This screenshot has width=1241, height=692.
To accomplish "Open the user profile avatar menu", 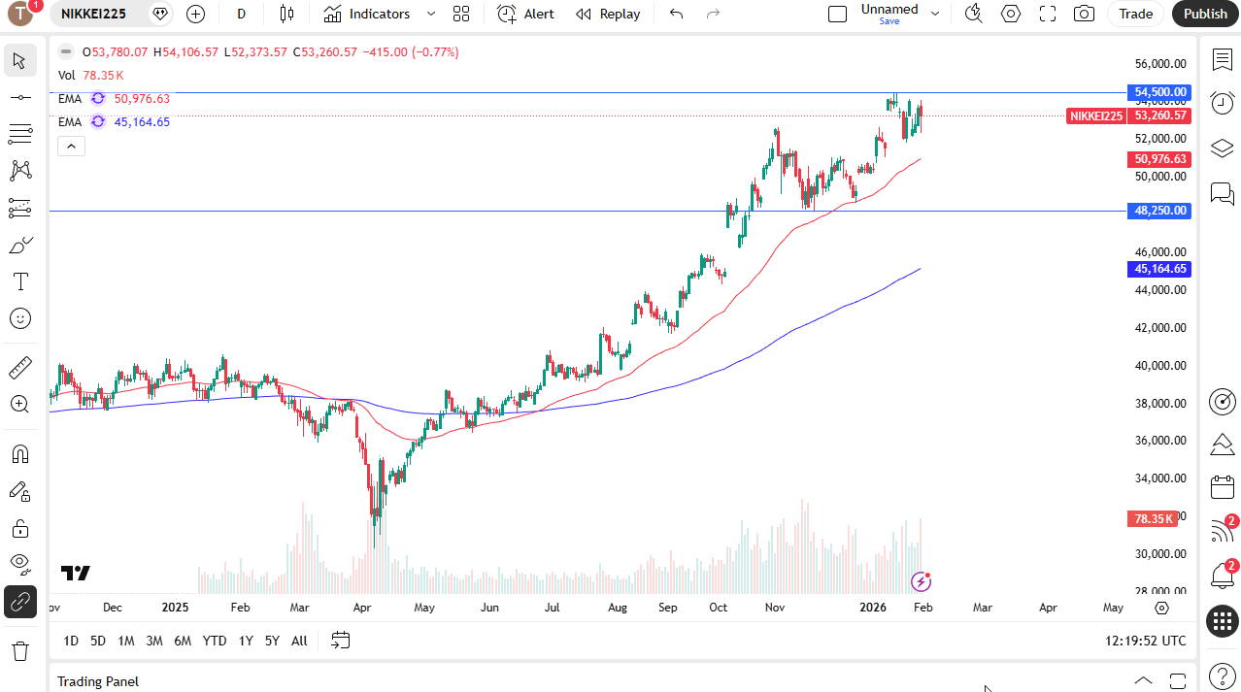I will (x=21, y=14).
